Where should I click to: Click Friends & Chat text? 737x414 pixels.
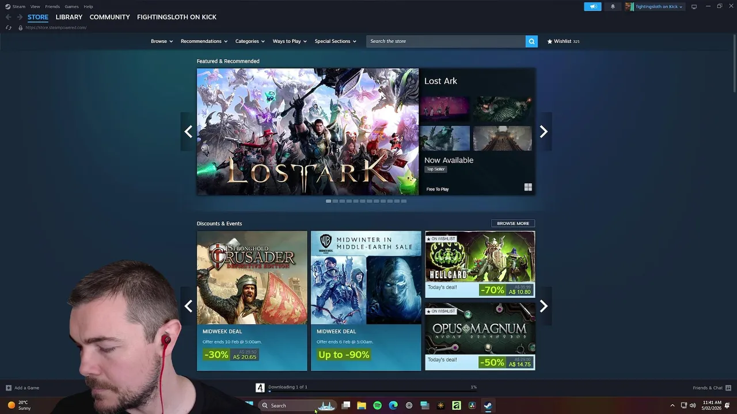[708, 388]
